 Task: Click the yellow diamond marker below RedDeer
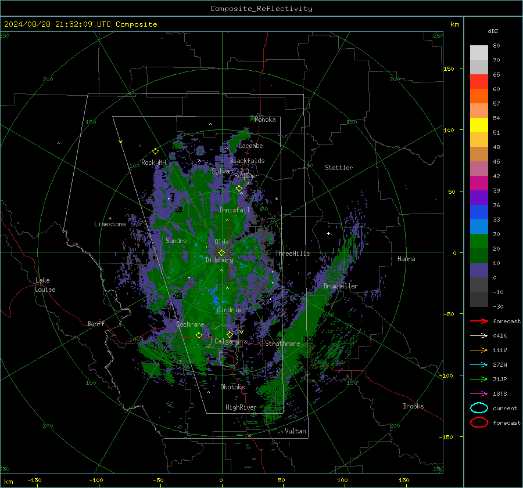coord(239,189)
